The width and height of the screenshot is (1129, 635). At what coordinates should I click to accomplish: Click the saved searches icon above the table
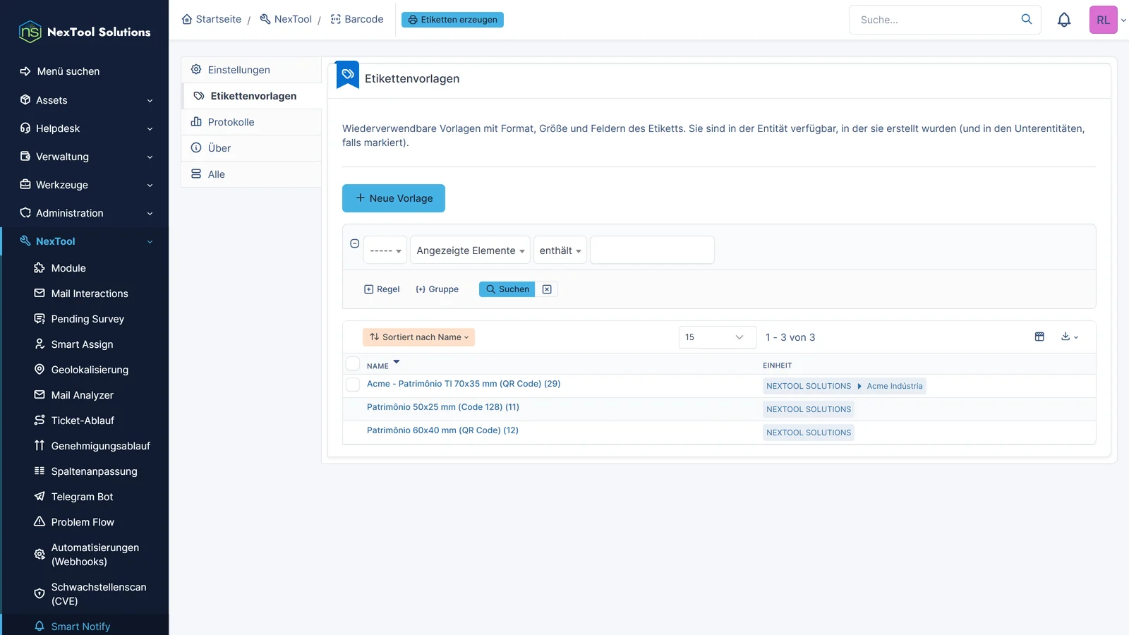[1039, 337]
